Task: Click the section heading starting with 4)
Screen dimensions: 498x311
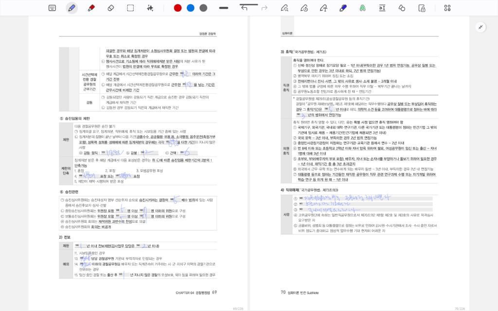Action: (x=309, y=190)
